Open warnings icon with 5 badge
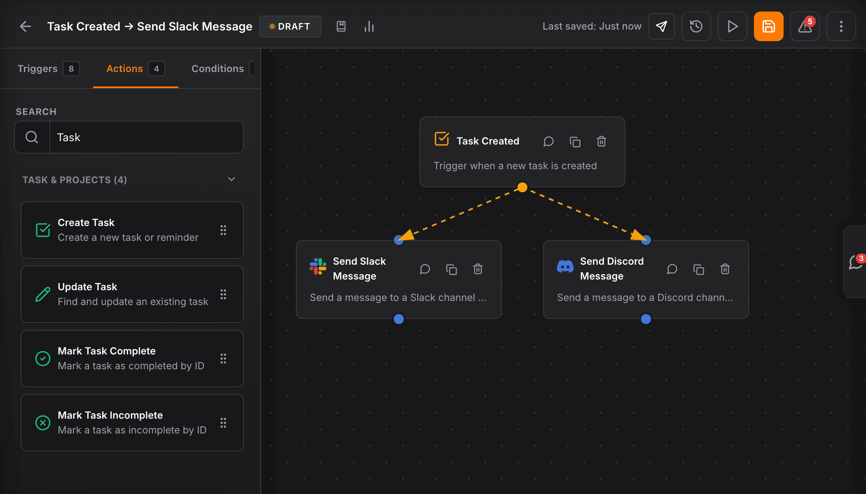 805,26
